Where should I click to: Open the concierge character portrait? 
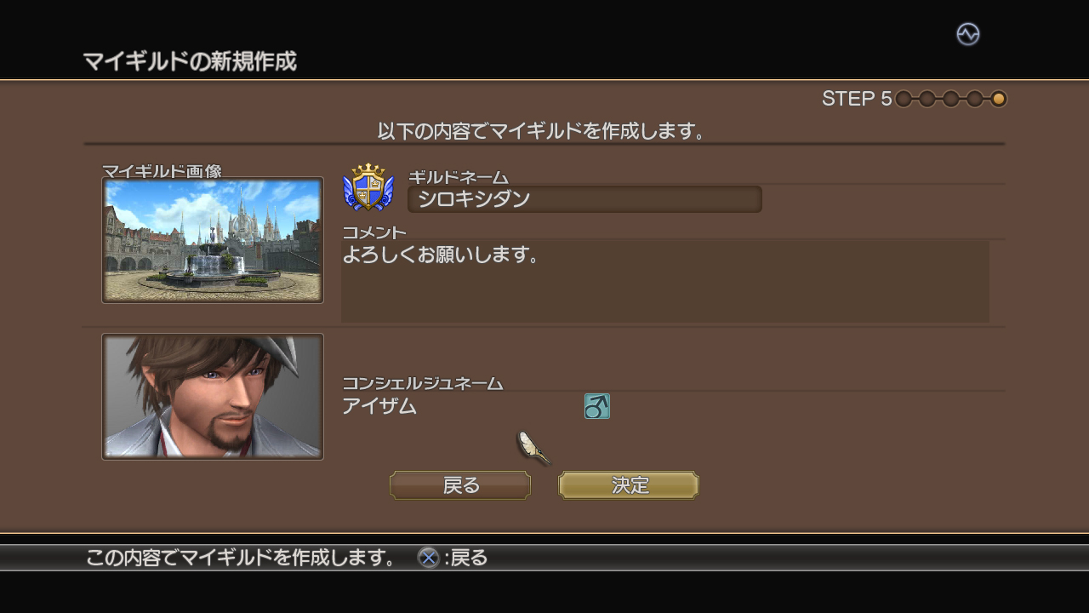(x=213, y=397)
